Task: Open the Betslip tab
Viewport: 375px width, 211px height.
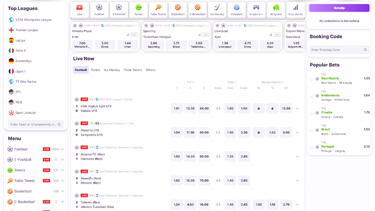Action: 339,8
